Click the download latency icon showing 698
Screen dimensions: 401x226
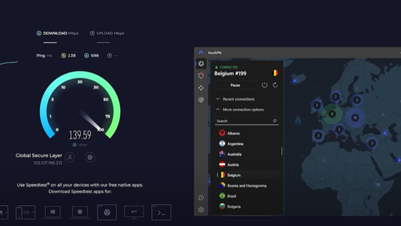(87, 56)
